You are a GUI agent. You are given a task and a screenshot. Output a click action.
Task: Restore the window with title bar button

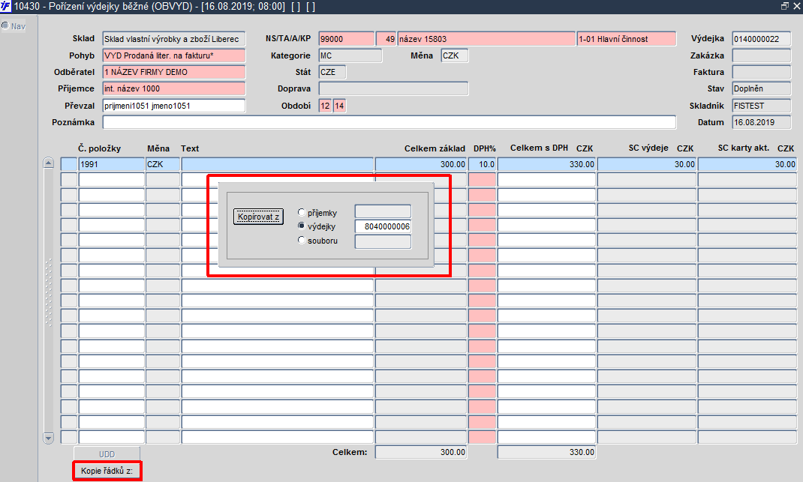click(784, 6)
